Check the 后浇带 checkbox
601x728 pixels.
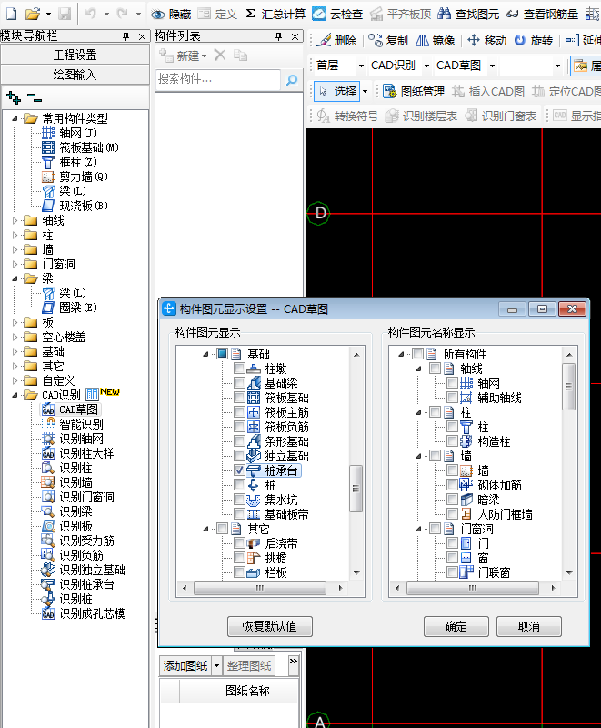[239, 542]
